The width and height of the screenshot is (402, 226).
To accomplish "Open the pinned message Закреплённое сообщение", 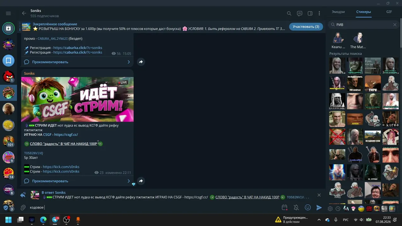I will click(x=154, y=26).
